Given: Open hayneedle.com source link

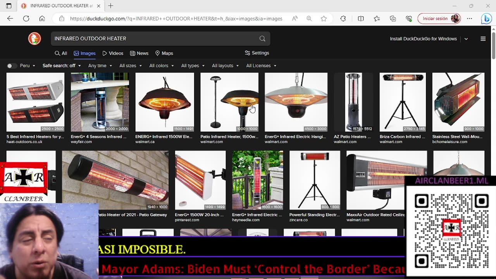Looking at the screenshot, I should (246, 220).
